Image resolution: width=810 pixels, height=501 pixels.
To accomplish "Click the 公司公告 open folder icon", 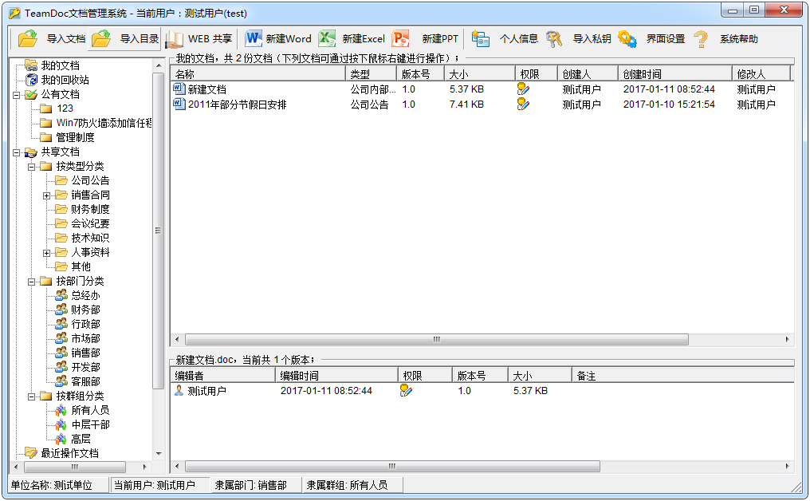I will click(x=61, y=180).
